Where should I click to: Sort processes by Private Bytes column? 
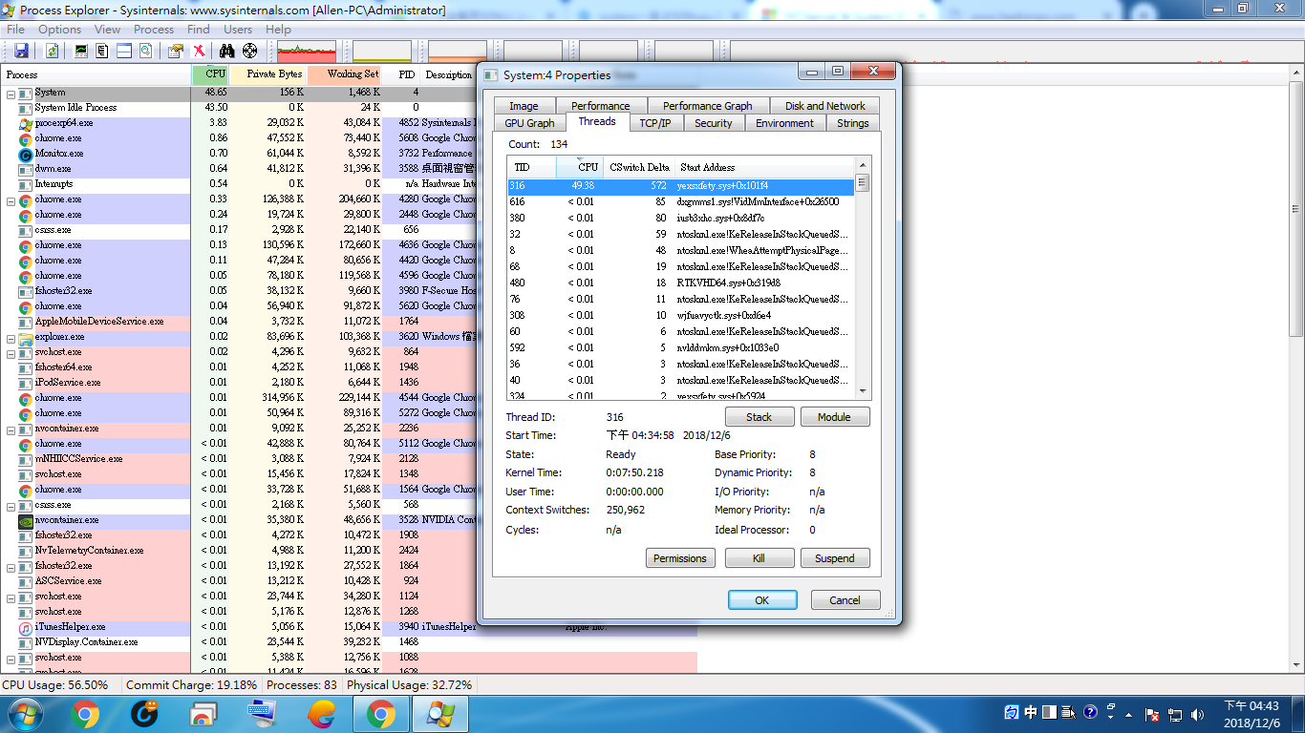coord(268,74)
